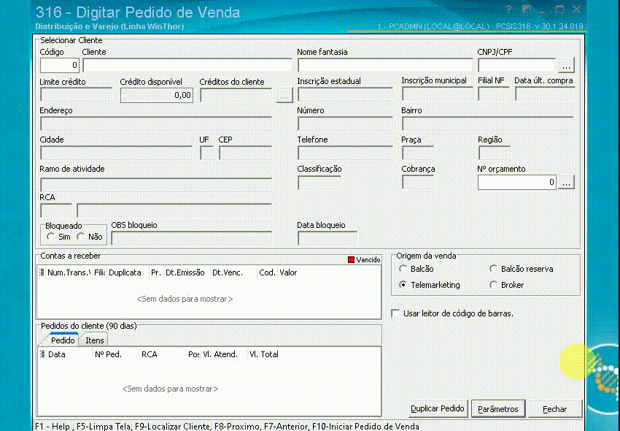620x431 pixels.
Task: Click the Limite crédito field
Action: [76, 96]
